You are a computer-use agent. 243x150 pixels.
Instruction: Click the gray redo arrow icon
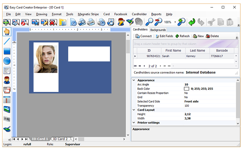pyautogui.click(x=201, y=22)
